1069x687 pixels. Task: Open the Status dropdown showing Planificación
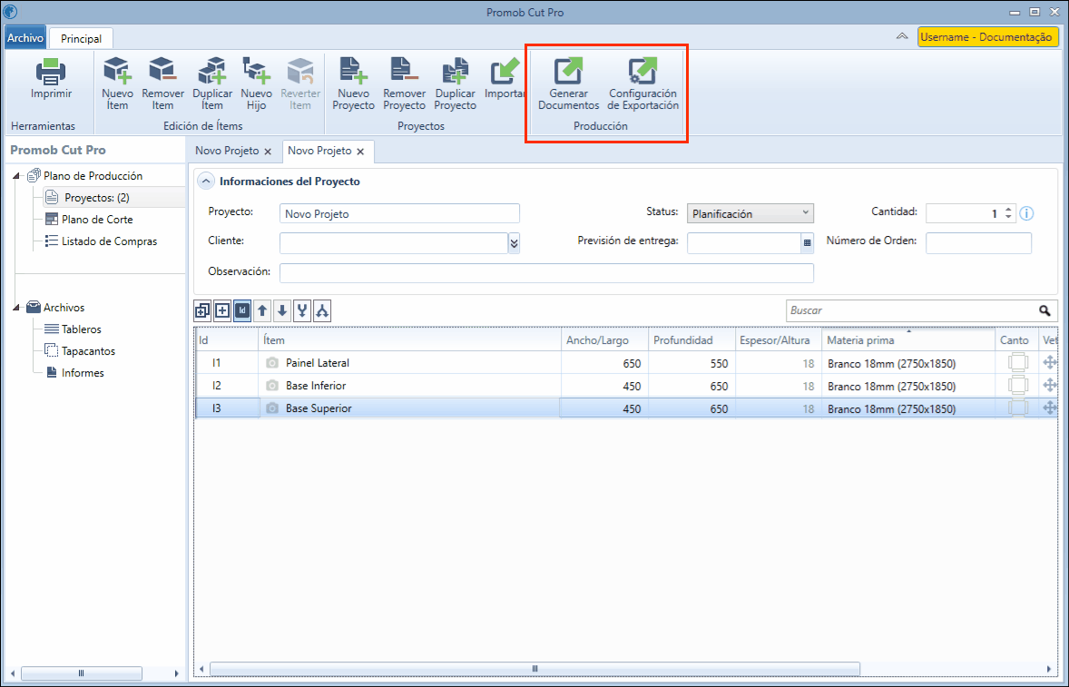tap(750, 213)
